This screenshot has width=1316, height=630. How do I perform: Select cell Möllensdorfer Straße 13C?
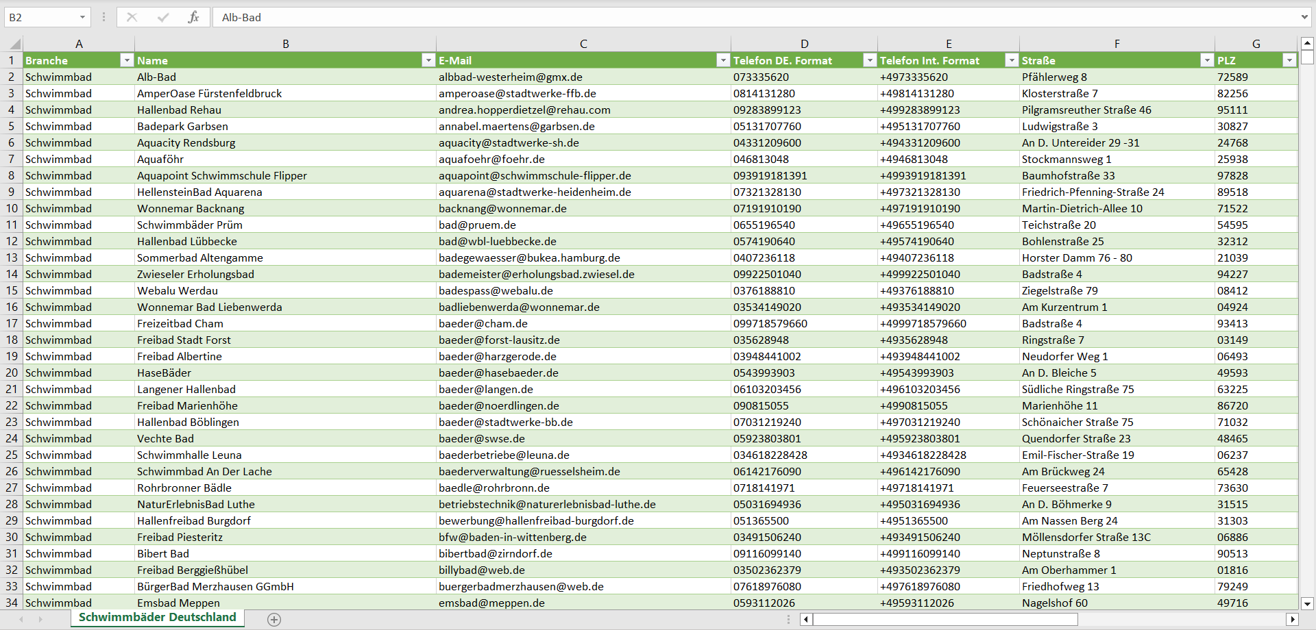(x=1117, y=537)
